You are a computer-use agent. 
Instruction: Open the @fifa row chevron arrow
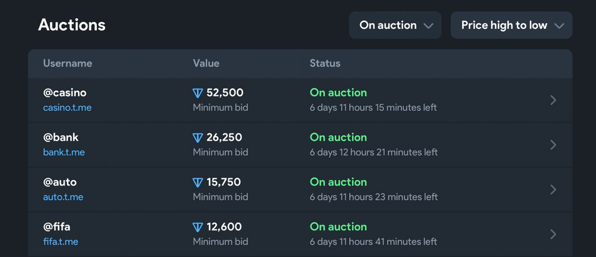(x=553, y=235)
